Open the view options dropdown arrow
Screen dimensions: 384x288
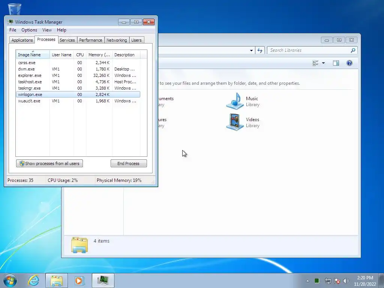click(x=323, y=63)
